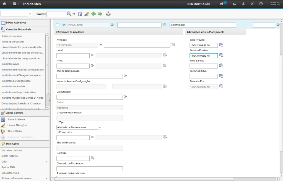Toggle the checkbox beside the activity row

point(58,25)
